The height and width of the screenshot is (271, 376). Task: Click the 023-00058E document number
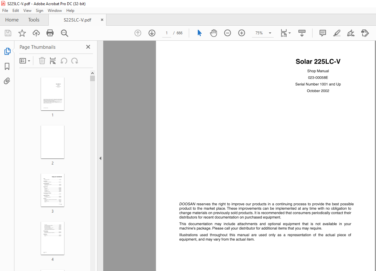(x=318, y=78)
